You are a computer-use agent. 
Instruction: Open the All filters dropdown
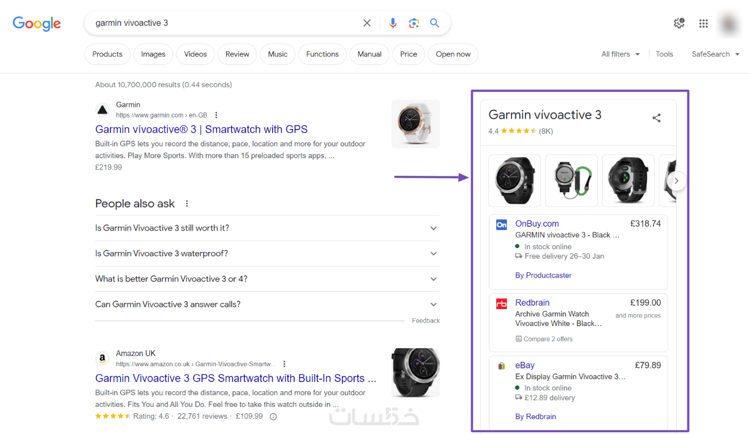click(621, 54)
